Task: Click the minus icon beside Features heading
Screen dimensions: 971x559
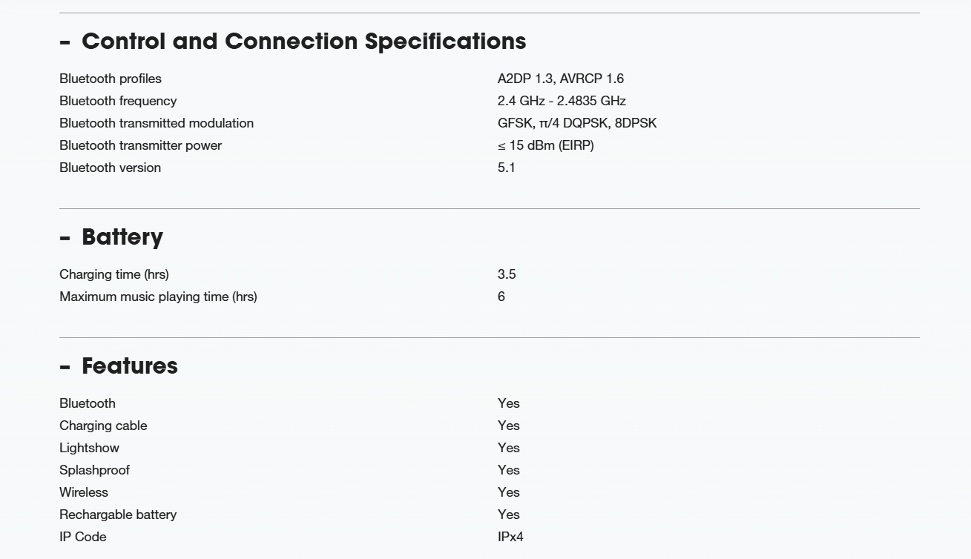Action: (x=65, y=368)
